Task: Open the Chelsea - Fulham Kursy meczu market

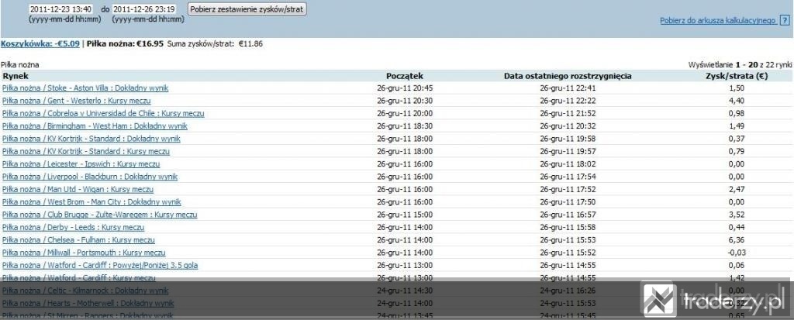Action: 78,240
